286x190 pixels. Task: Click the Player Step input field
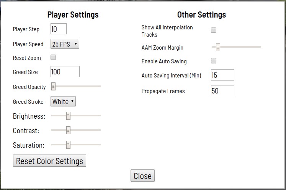[x=59, y=29]
